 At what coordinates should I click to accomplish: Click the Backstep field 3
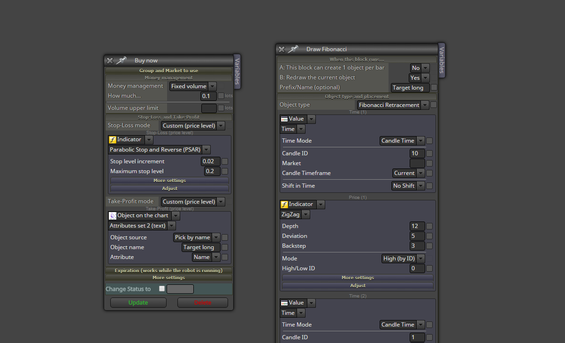click(417, 246)
